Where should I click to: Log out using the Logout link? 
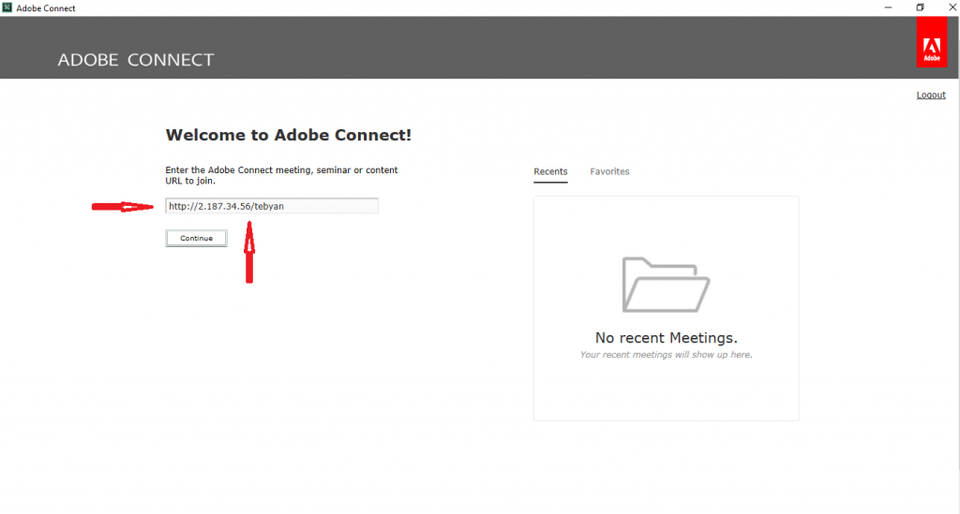[x=931, y=95]
